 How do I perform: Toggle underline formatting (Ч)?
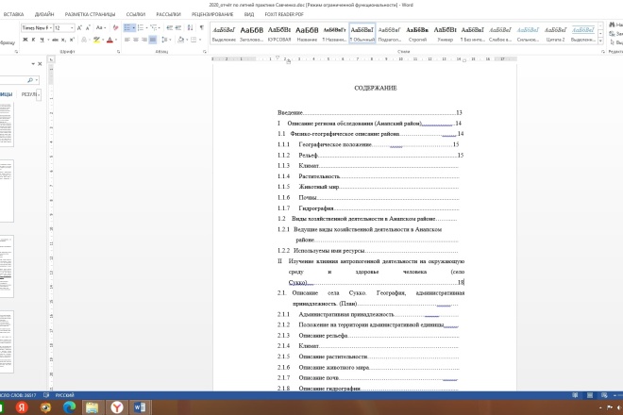42,40
